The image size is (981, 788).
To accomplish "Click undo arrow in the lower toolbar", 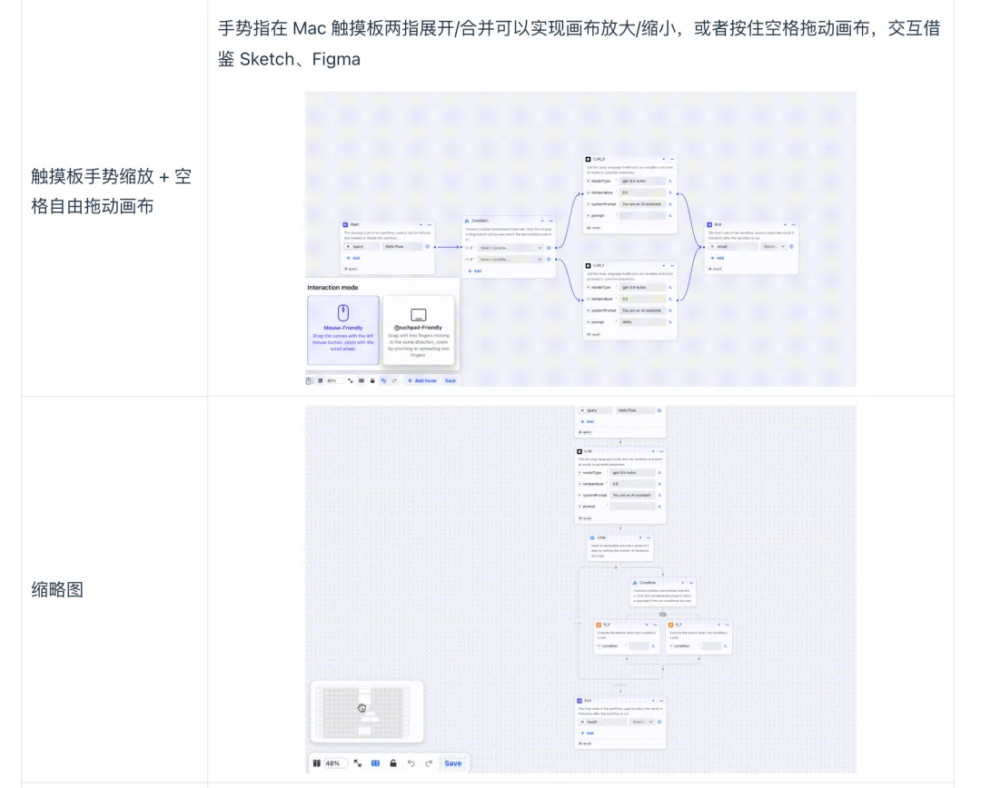I will pos(411,763).
